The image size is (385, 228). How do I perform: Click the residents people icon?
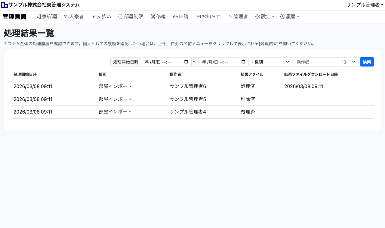(x=66, y=17)
